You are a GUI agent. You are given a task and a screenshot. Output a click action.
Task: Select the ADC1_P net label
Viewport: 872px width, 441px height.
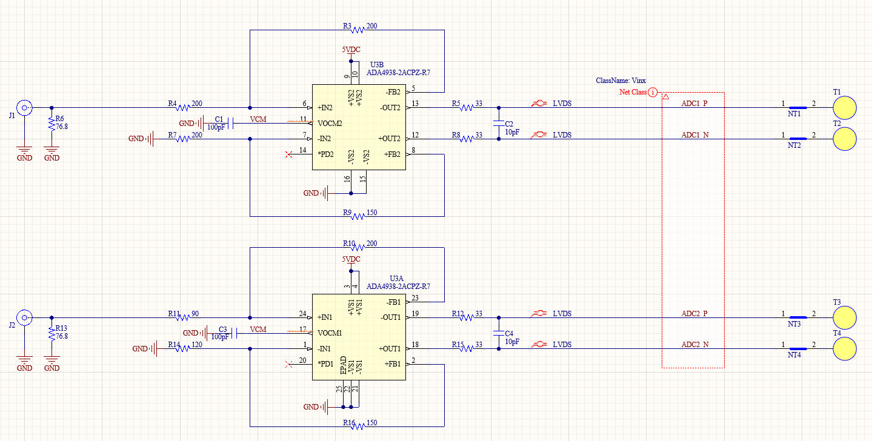(x=694, y=104)
